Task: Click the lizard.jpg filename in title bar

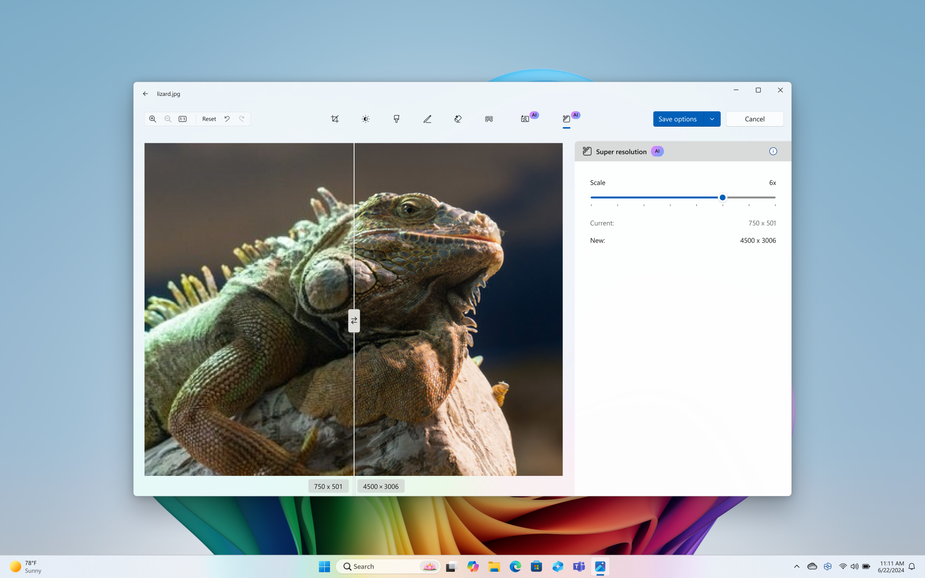Action: pos(169,94)
